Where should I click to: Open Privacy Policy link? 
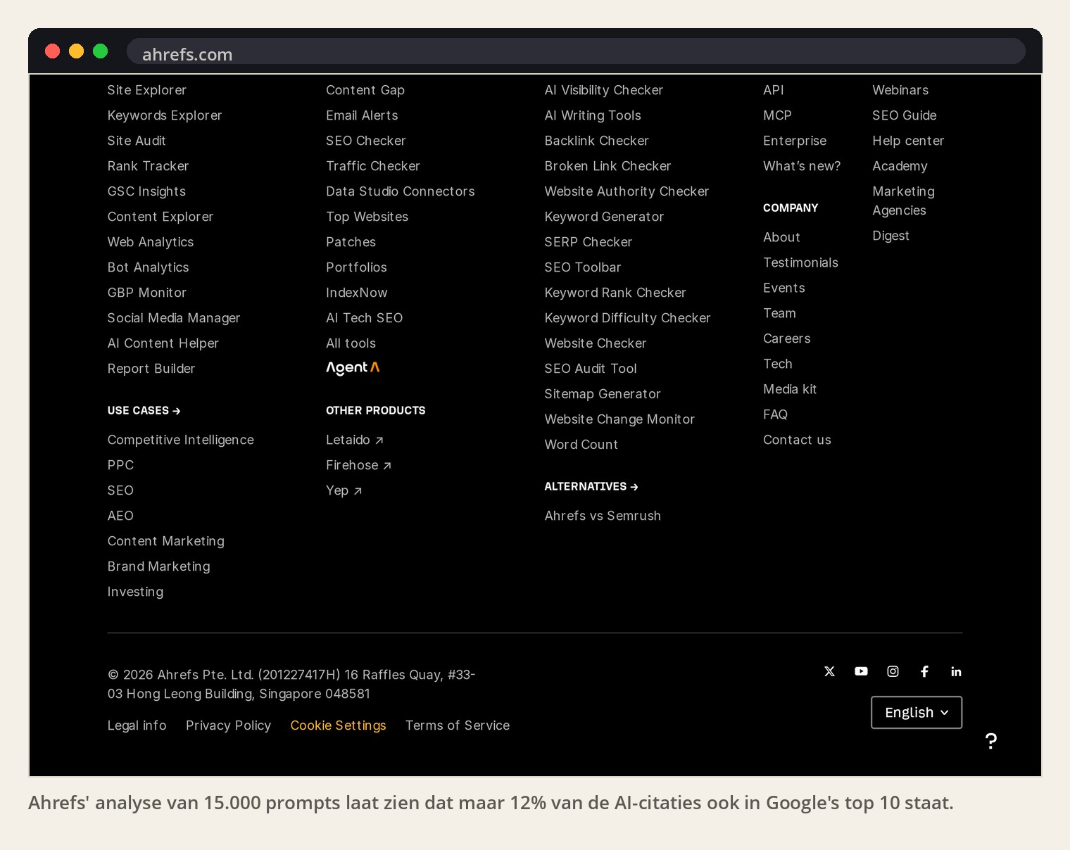pyautogui.click(x=229, y=725)
